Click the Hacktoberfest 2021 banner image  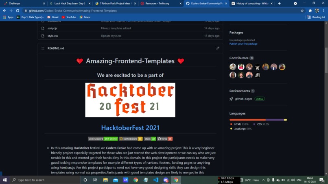coord(130,100)
